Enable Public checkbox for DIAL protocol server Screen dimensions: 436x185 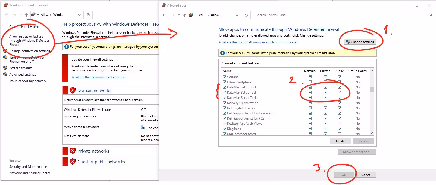coord(340,134)
